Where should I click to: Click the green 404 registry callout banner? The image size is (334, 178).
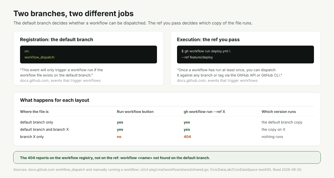167,157
